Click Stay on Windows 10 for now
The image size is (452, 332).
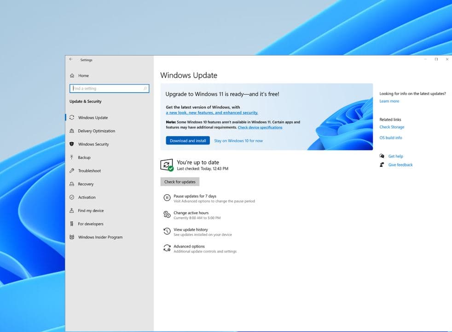[x=238, y=141]
